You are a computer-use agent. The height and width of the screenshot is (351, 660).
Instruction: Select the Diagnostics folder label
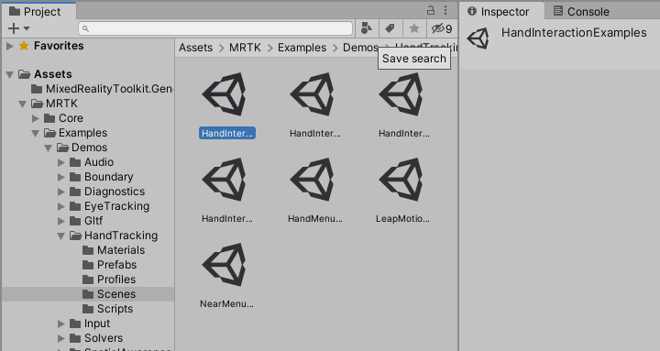(115, 192)
